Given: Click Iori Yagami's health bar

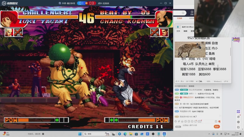Looking at the screenshot, I should (48, 17).
